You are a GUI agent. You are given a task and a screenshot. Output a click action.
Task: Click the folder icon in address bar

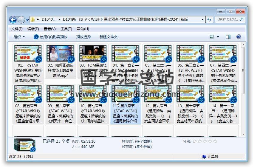32,19
